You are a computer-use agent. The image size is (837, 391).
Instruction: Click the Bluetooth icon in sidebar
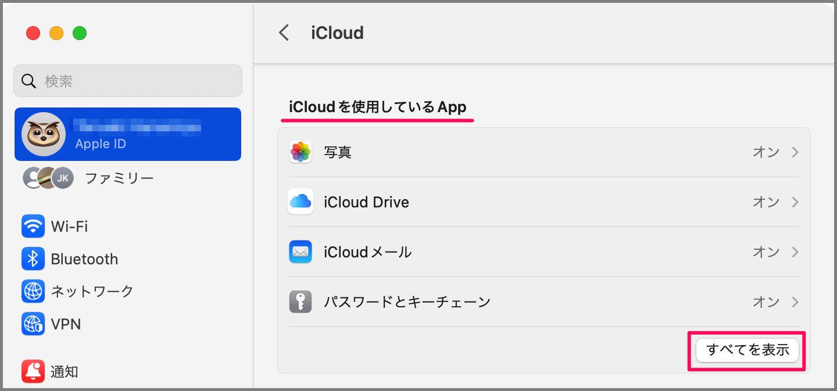[x=33, y=259]
